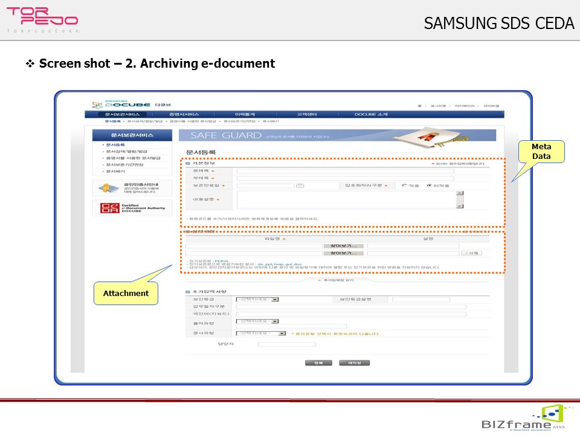Select 증명서를 사용한 문서발급 in sidebar

(133, 158)
